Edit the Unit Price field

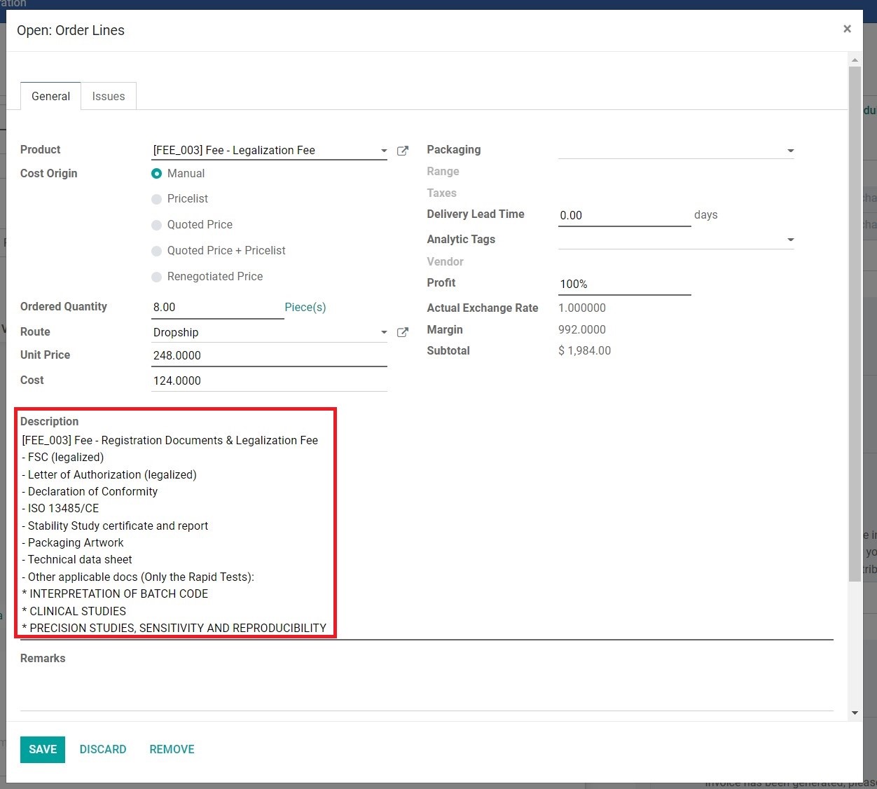pos(270,355)
